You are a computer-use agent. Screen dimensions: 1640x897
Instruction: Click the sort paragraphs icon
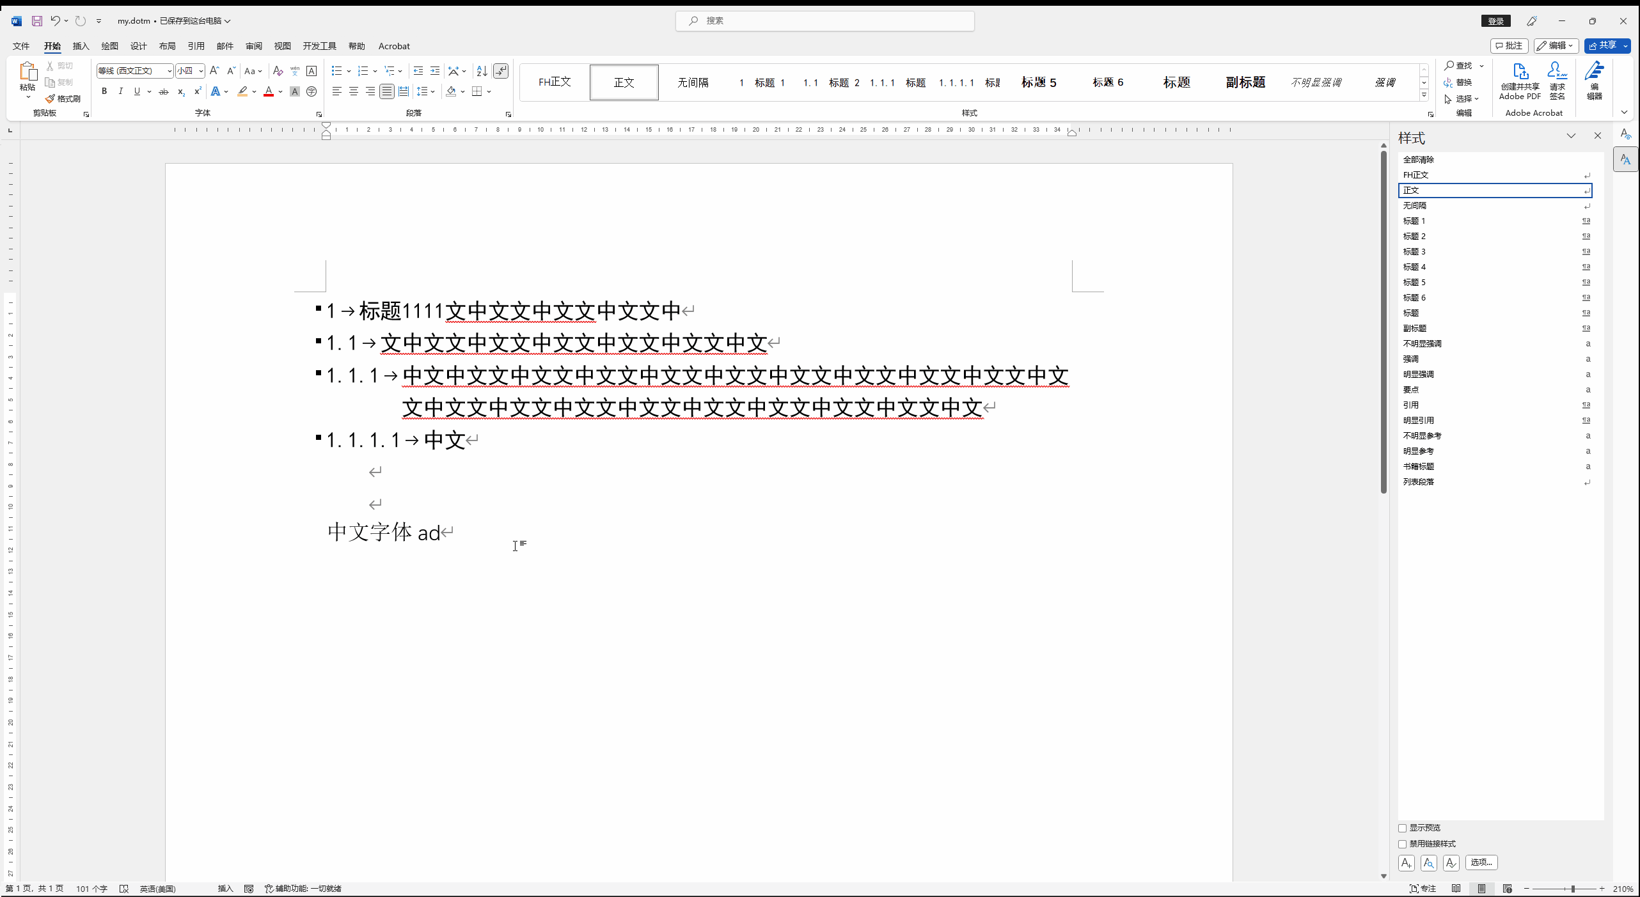[482, 71]
